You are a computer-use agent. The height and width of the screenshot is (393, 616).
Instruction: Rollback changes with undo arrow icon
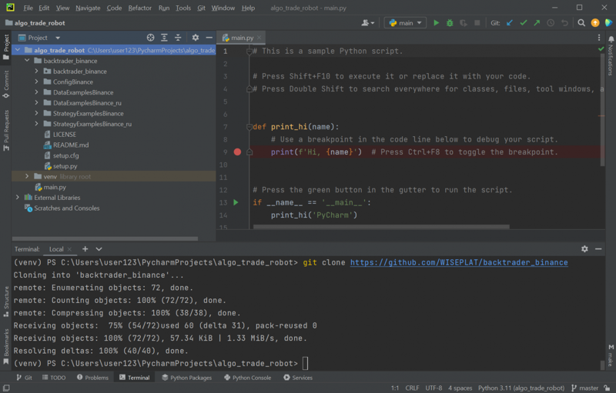pyautogui.click(x=564, y=23)
